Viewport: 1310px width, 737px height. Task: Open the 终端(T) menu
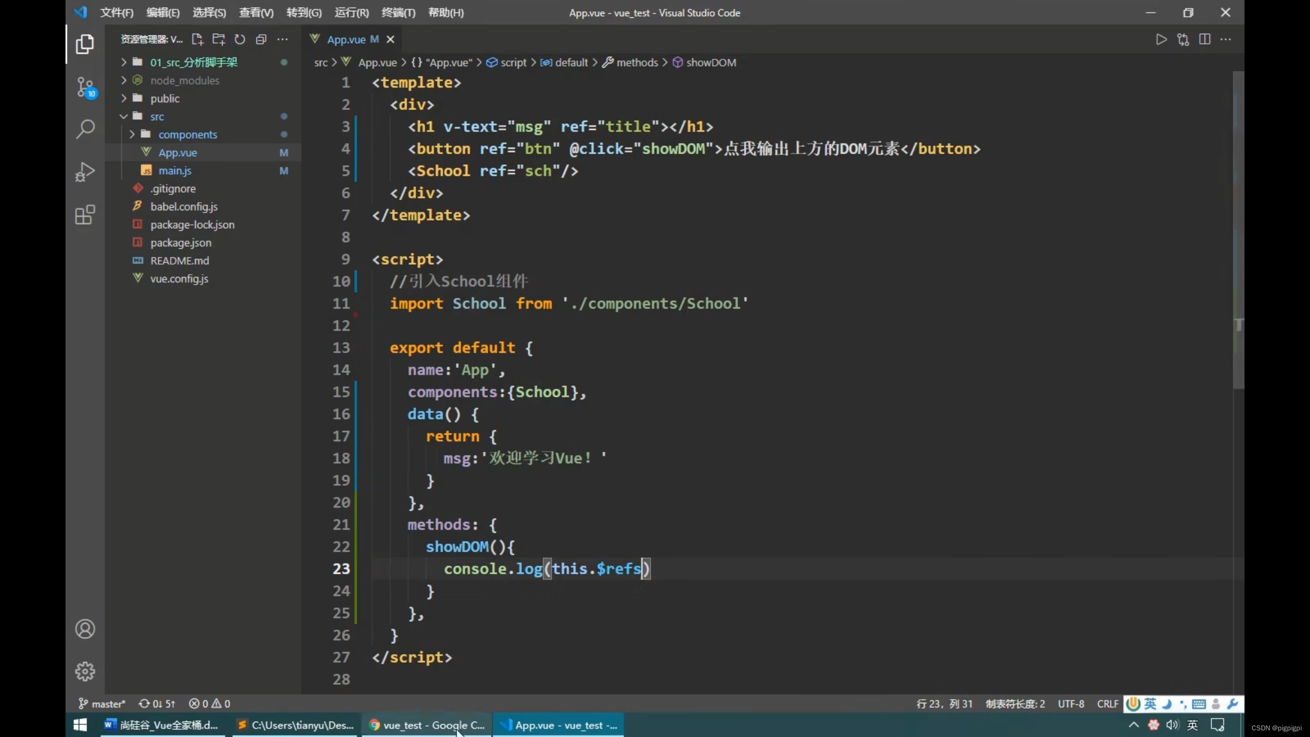coord(398,13)
